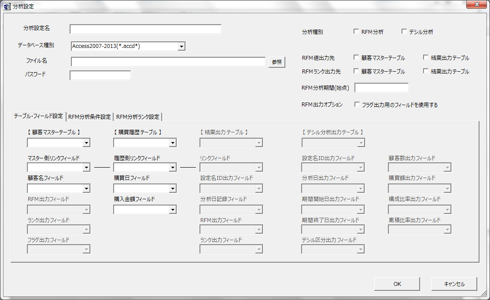The image size is (490, 300).
Task: Check 顧客マスターテーブル for RFM値出力先
Action: click(357, 58)
